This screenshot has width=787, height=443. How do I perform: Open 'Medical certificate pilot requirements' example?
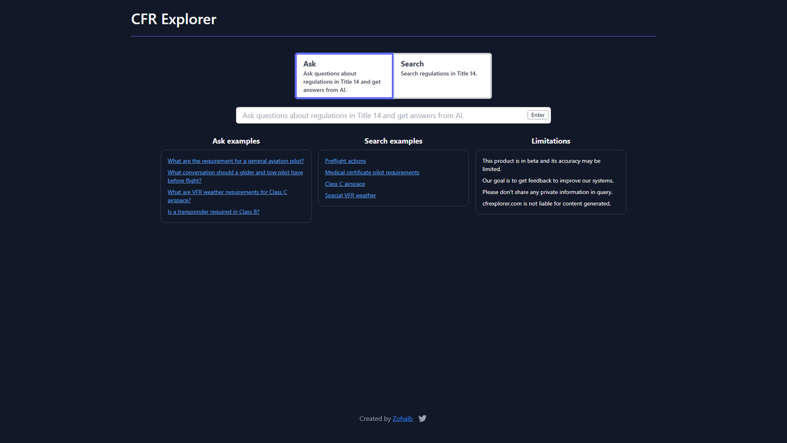coord(372,172)
